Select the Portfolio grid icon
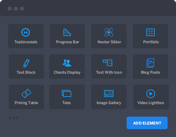This screenshot has height=137, width=176. [150, 32]
